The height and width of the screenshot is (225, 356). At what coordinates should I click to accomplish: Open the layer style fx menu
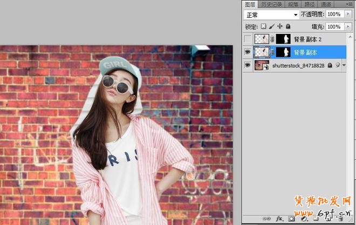(x=279, y=219)
